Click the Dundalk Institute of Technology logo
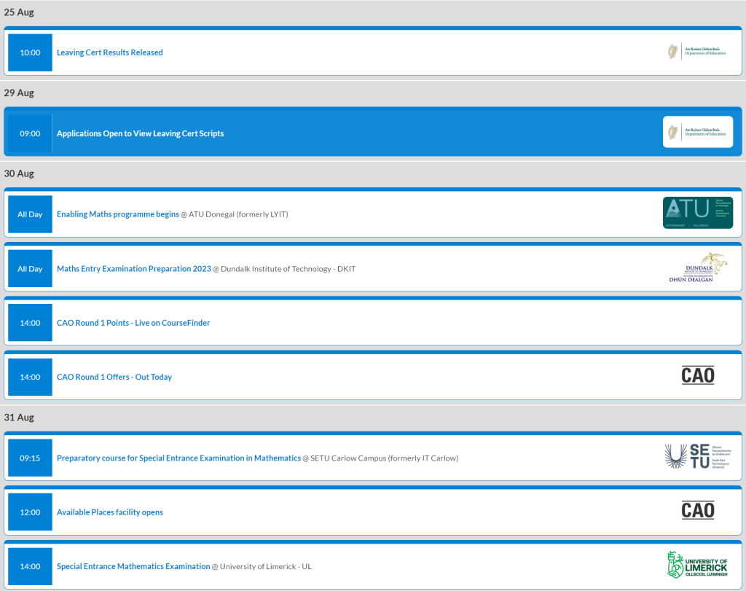 698,267
